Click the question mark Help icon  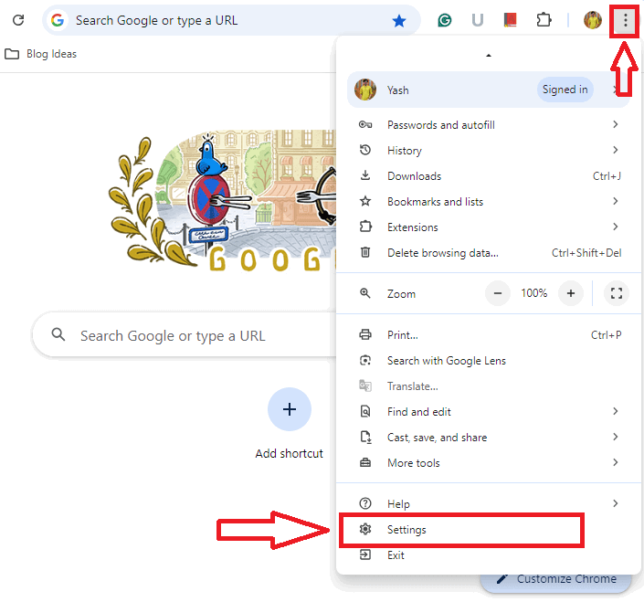coord(365,503)
